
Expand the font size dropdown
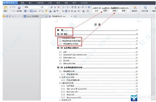point(49,7)
